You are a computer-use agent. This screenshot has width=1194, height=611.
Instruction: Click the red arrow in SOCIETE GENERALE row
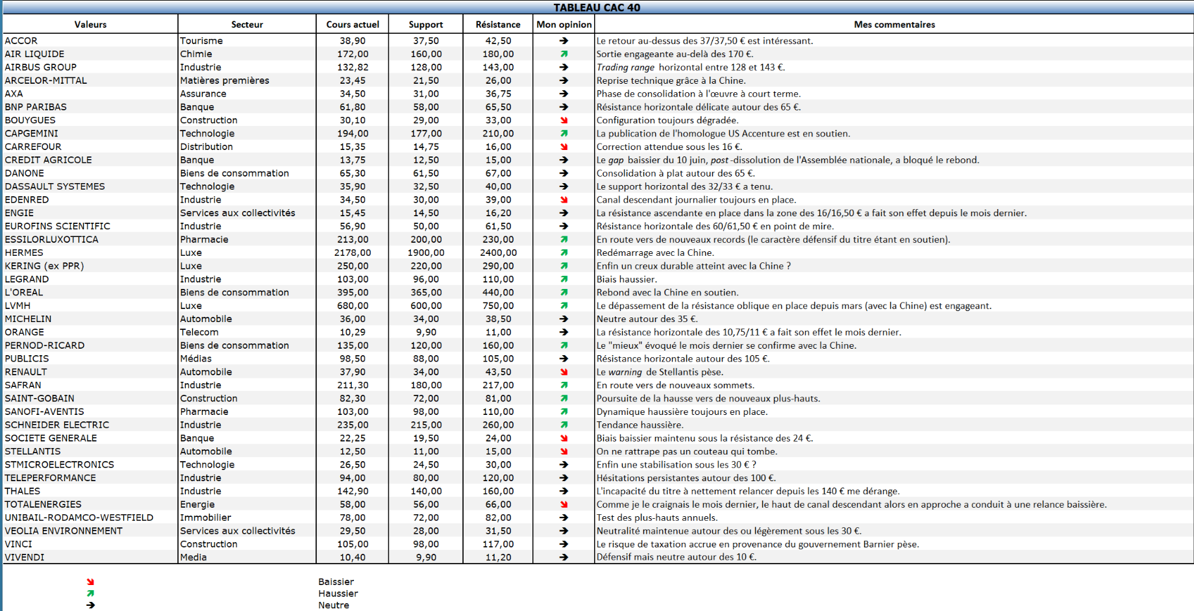(564, 438)
